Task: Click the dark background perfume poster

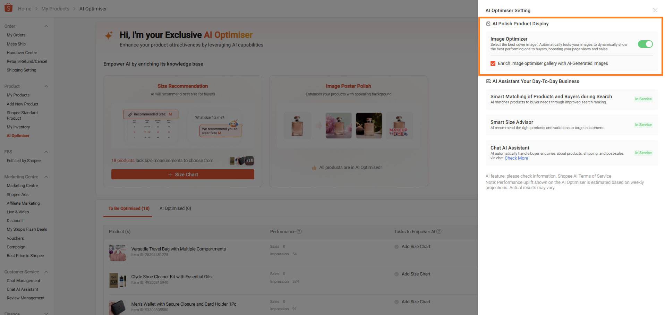Action: coord(369,126)
